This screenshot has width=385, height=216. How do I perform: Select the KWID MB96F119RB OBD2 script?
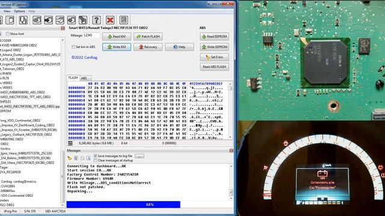point(19,46)
